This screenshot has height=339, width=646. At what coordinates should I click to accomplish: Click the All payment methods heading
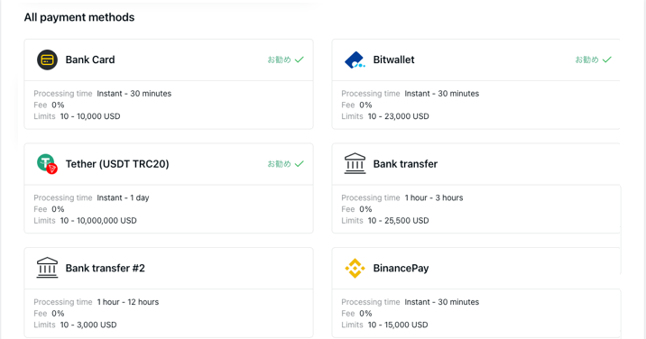79,17
